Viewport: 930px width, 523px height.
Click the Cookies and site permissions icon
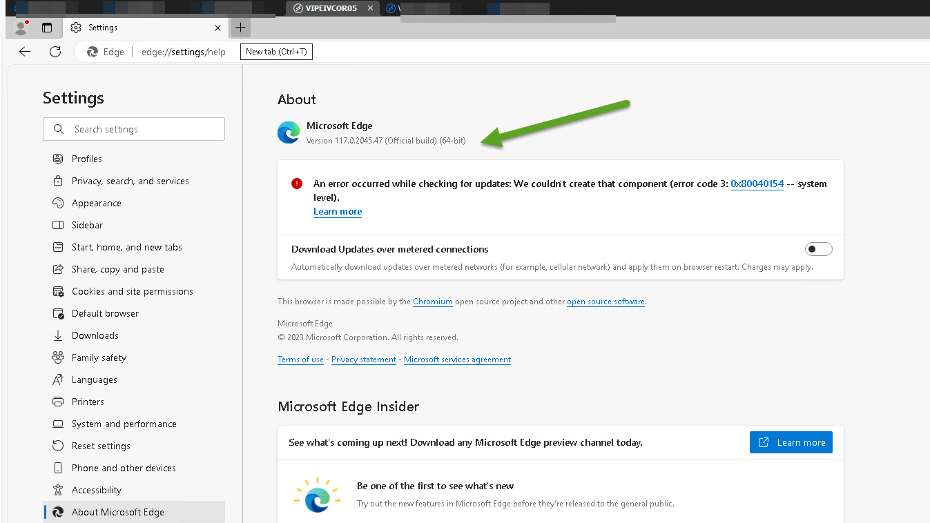(58, 291)
